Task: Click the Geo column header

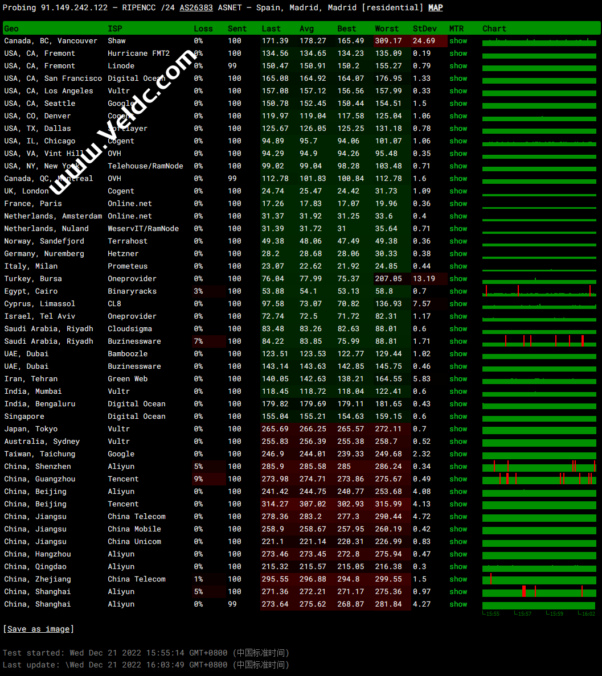Action: (11, 28)
